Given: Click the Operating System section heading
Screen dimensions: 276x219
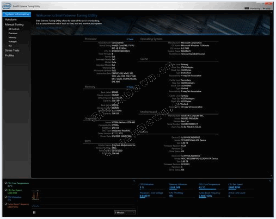Looking at the screenshot, I should pyautogui.click(x=151, y=39).
